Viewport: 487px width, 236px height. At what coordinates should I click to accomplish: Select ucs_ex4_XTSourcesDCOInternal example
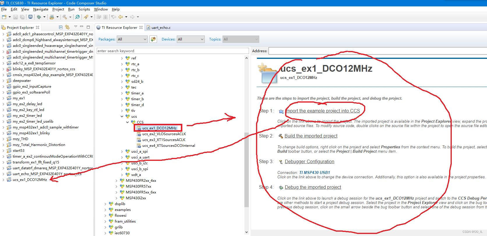click(169, 145)
